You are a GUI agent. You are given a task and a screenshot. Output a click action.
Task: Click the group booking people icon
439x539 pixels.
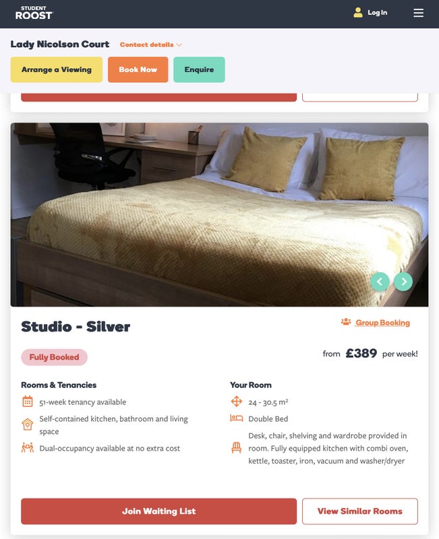click(x=346, y=322)
